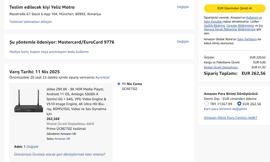Viewport: 270px width, 162px height.
Task: Open 'İthalat Ücreti Depozitosu:' link in summary
Action: click(x=221, y=67)
